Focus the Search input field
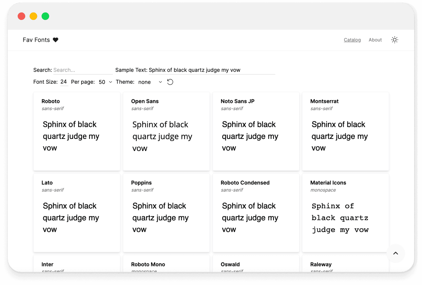Image resolution: width=422 pixels, height=285 pixels. 83,70
